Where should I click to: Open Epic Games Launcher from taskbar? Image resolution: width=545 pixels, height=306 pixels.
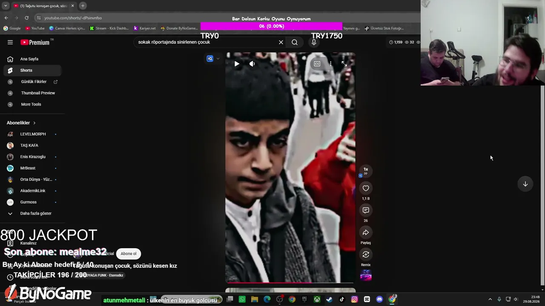[x=304, y=300]
